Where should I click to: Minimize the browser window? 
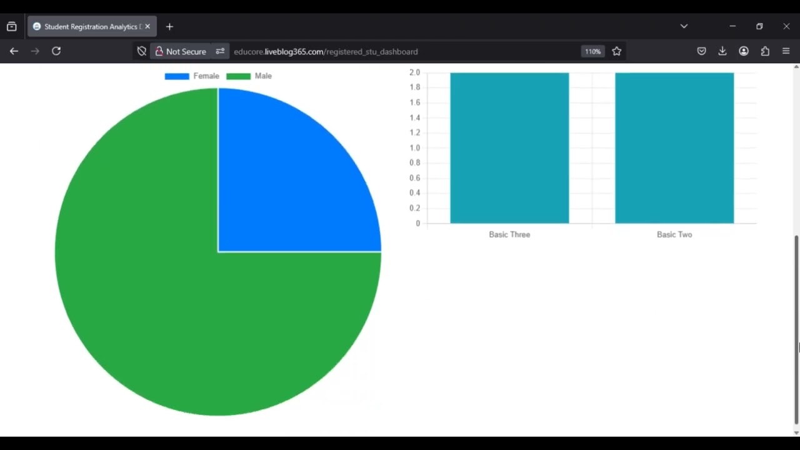(x=732, y=26)
